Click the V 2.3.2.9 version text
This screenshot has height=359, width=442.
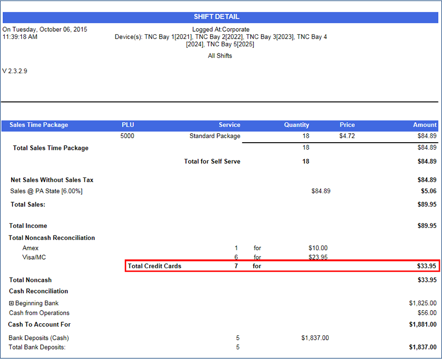15,72
